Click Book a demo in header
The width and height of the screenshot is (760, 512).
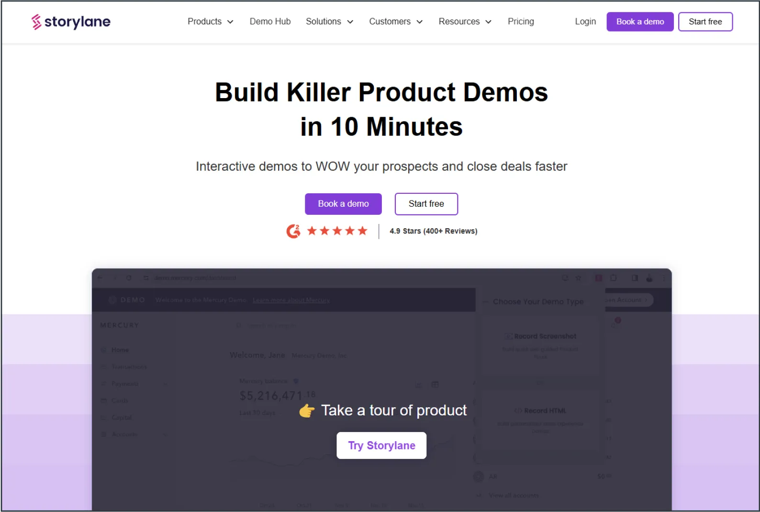click(640, 22)
